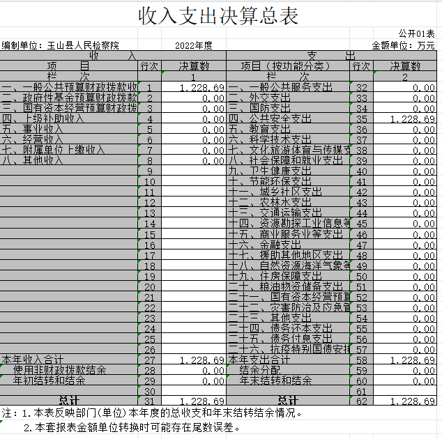This screenshot has height=439, width=442.
Task: Select the 总计 cell in the expenditure section
Action: coord(288,401)
